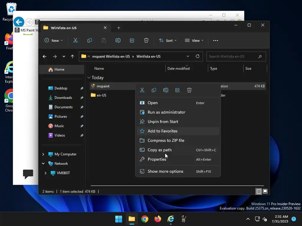Click the search magnifier icon

point(260,56)
